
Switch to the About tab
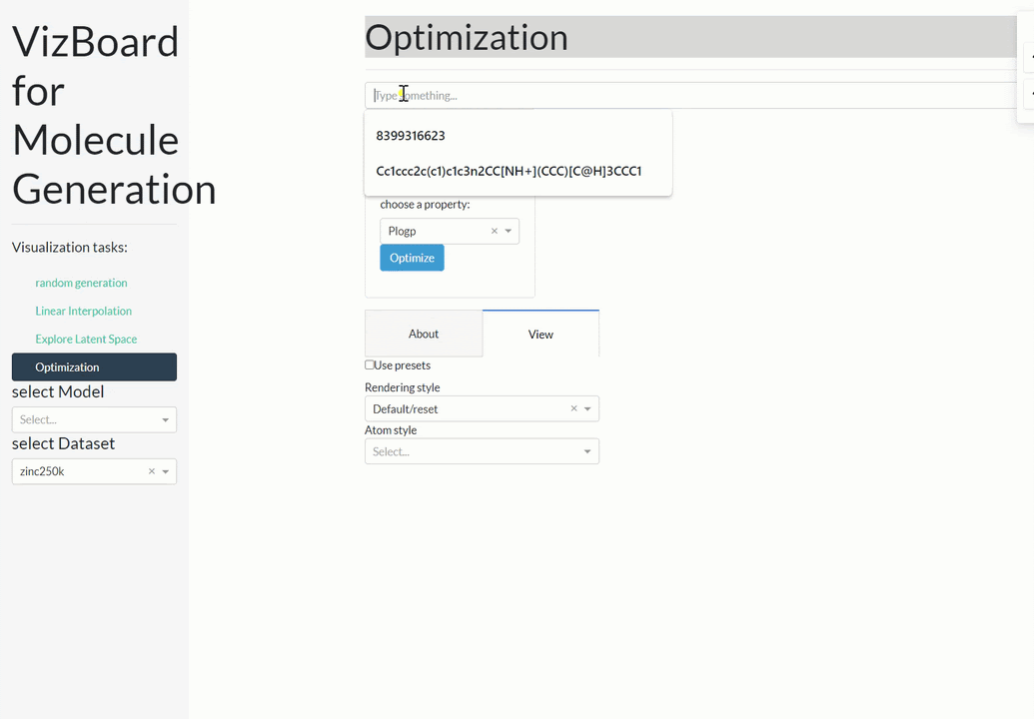(x=424, y=334)
